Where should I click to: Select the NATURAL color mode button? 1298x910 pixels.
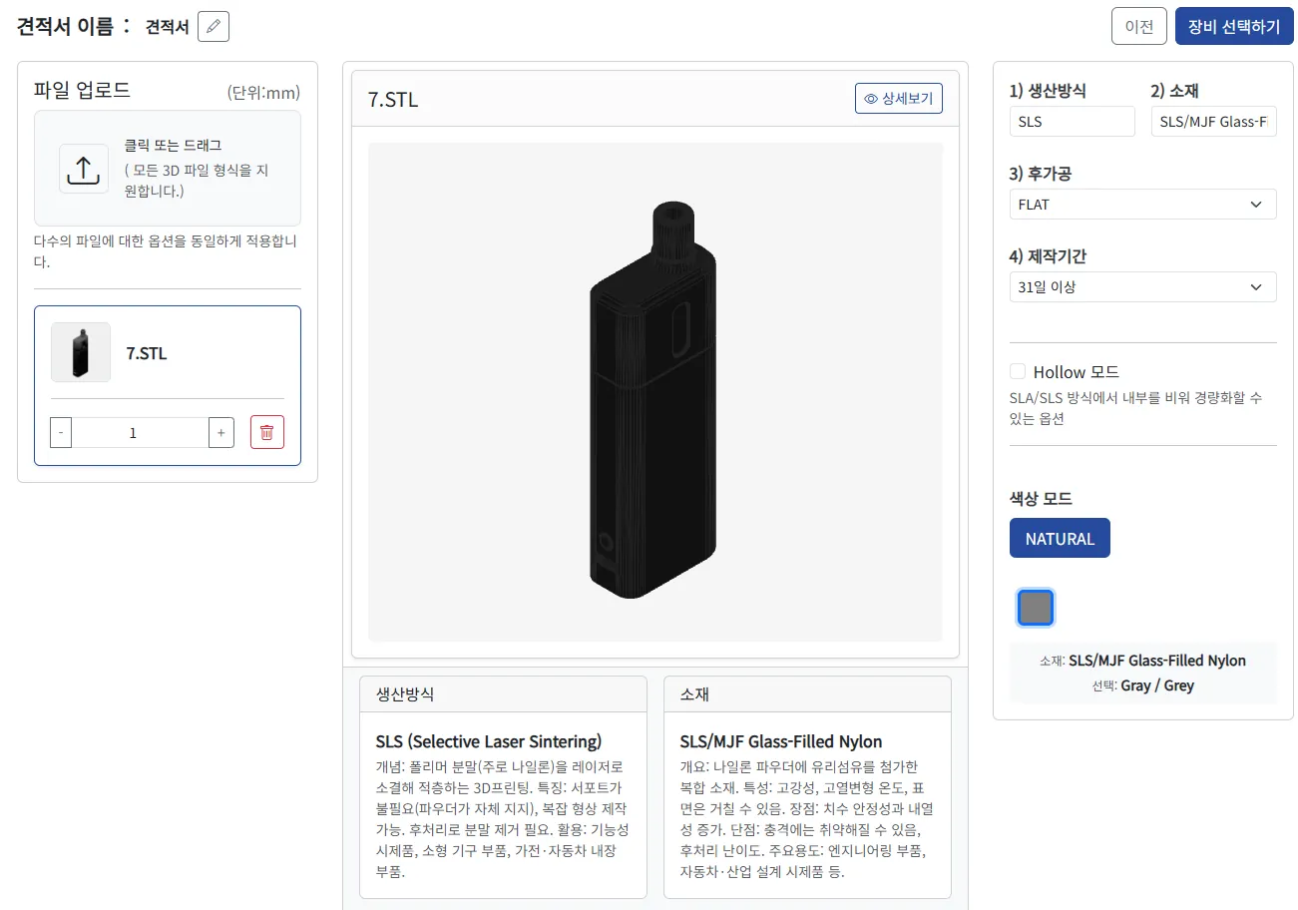coord(1060,538)
